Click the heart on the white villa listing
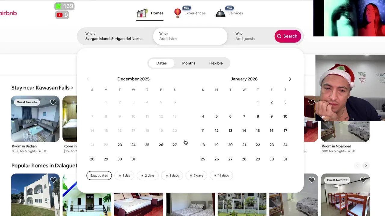Viewport: 385px width, 216px height. 53,180
